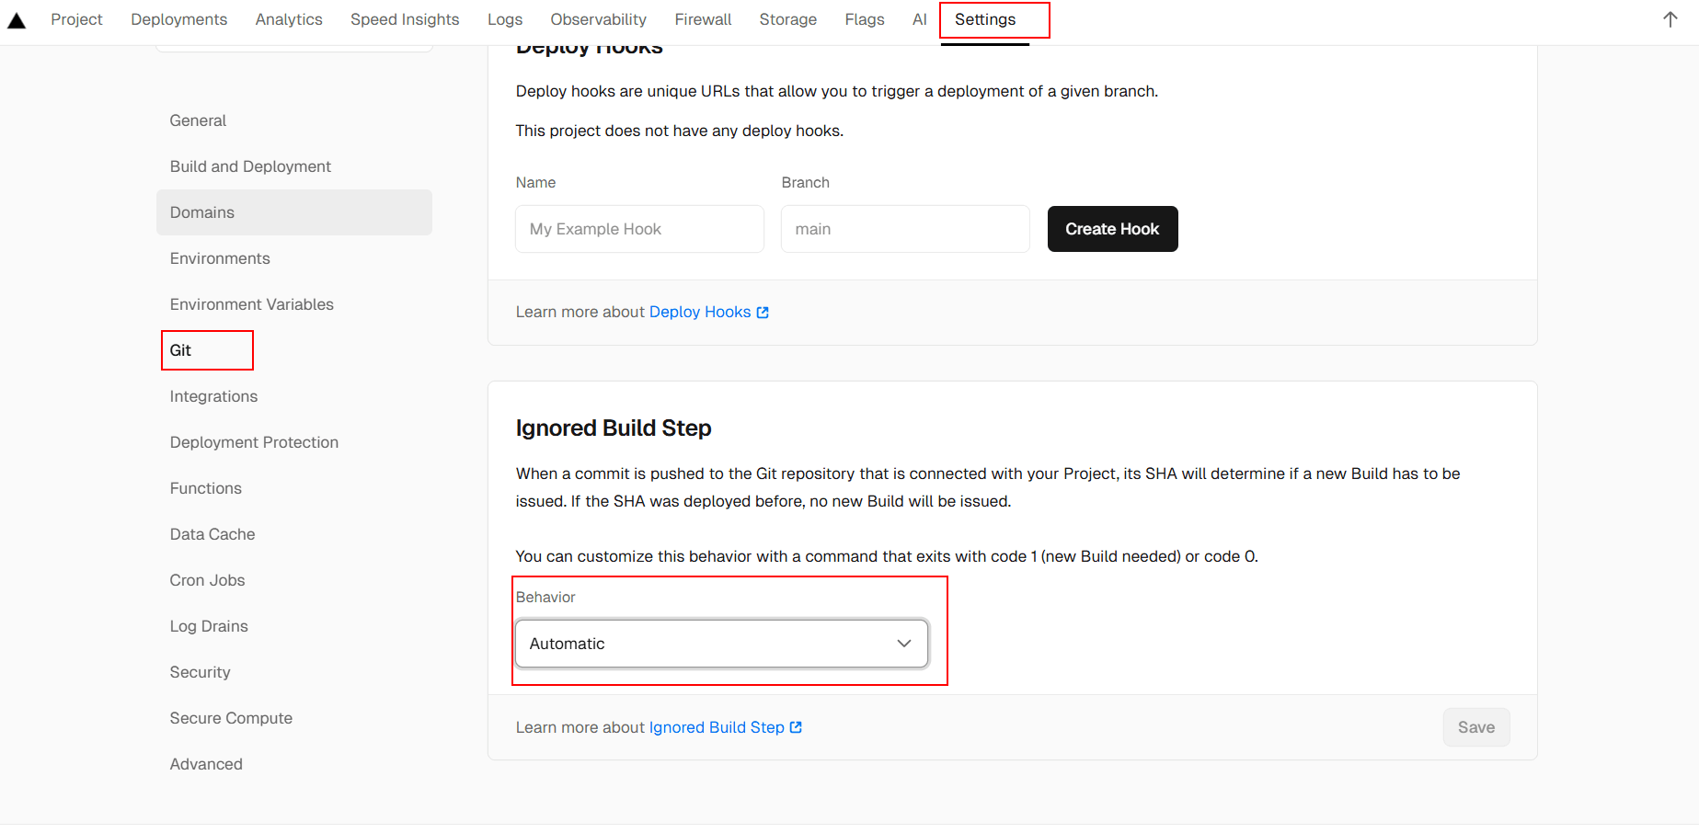1699x833 pixels.
Task: Open the Ignored Build Step docs link
Action: pyautogui.click(x=725, y=727)
